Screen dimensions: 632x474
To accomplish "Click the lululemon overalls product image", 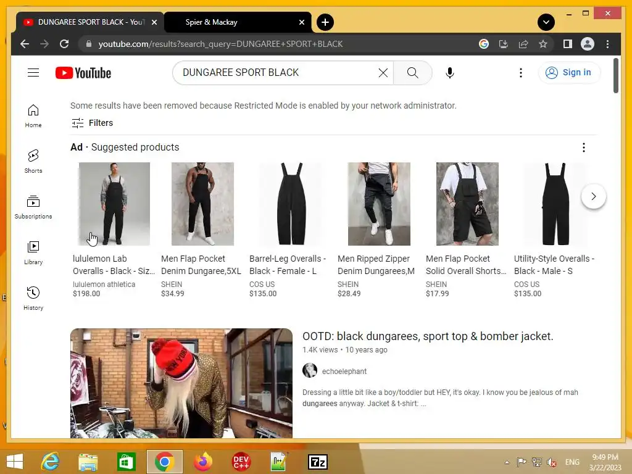I will 114,204.
